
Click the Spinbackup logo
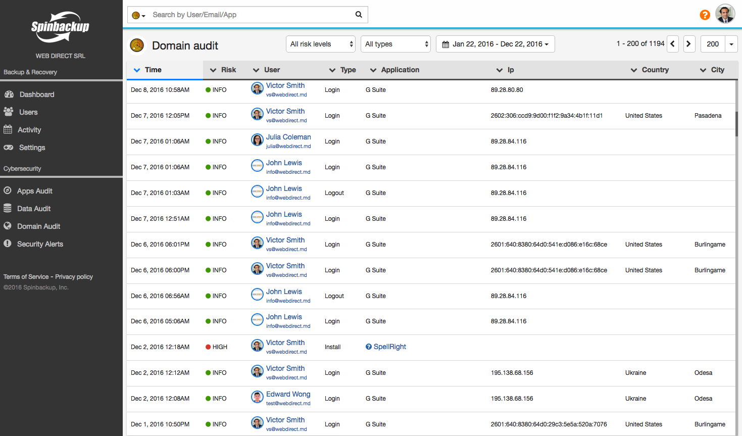pos(60,27)
